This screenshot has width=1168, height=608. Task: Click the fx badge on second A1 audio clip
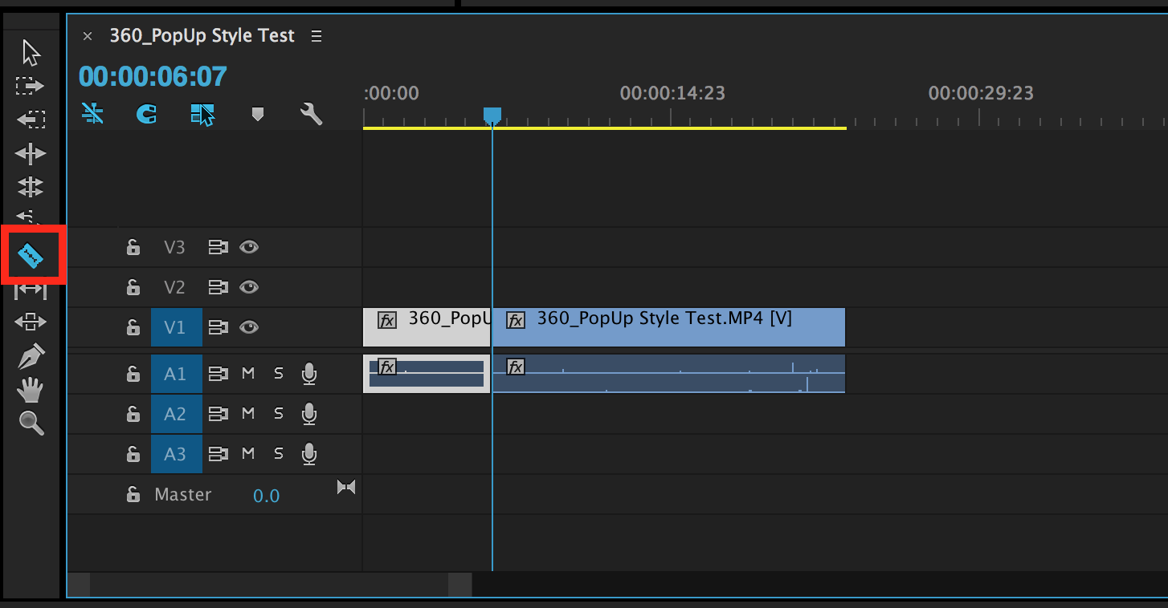[516, 367]
